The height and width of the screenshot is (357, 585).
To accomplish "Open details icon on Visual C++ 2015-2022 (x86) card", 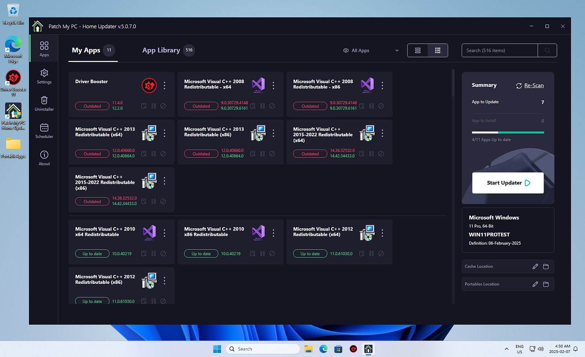I will tap(144, 201).
